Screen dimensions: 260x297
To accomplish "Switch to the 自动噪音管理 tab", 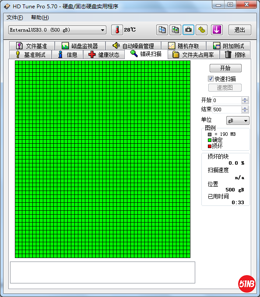I will coord(133,46).
